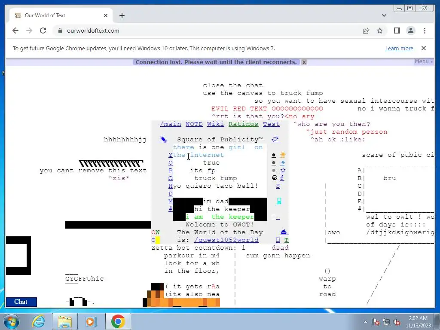440x330 pixels.
Task: Dismiss the Chrome update notice bar
Action: 424,48
